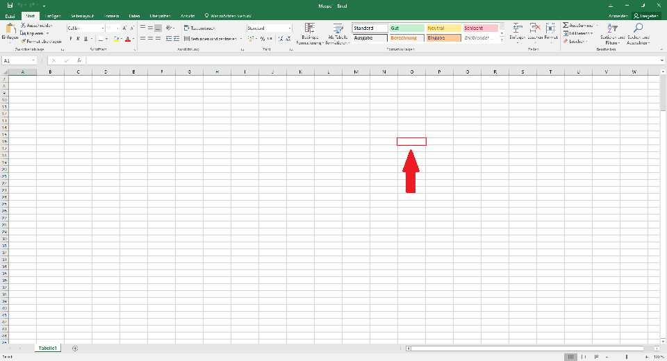Viewport: 667px width, 361px height.
Task: Paste using the Einfügen clipboard icon
Action: (x=10, y=29)
